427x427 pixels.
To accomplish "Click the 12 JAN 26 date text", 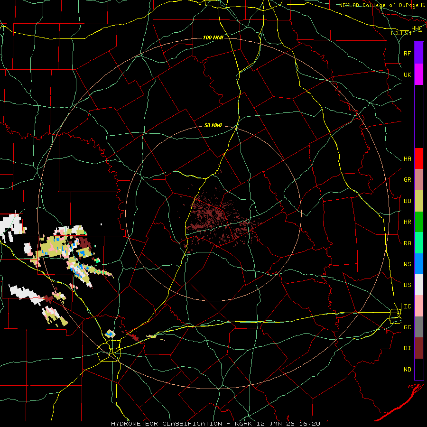I will [276, 424].
